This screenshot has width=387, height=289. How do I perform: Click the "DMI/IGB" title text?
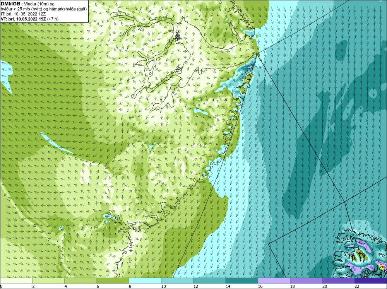coord(10,4)
